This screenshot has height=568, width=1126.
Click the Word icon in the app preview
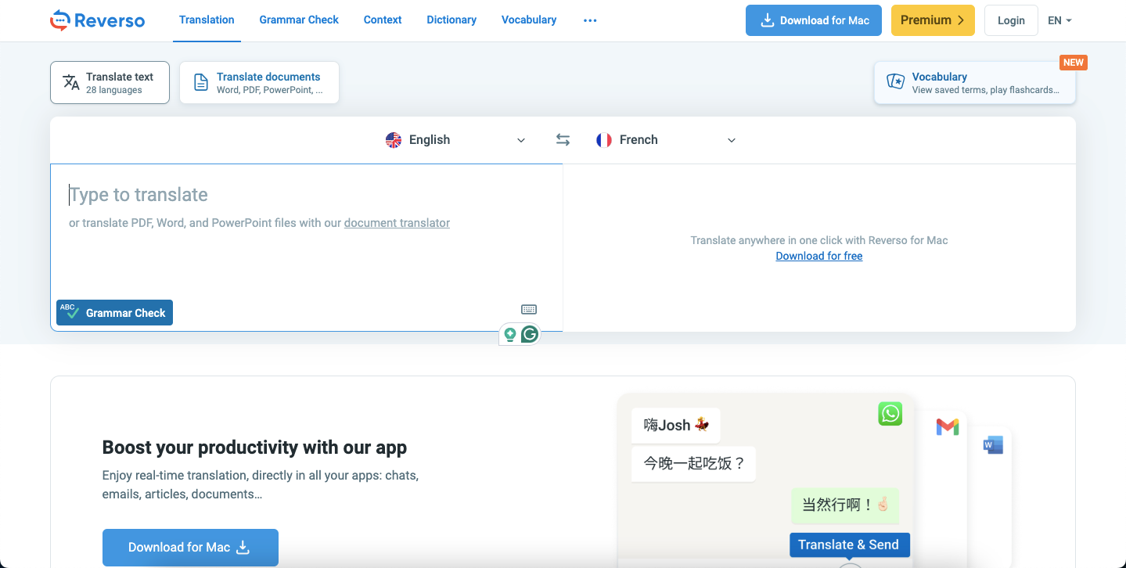pos(993,445)
